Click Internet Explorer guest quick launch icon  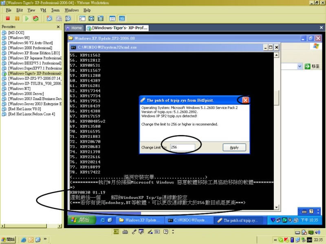click(x=103, y=220)
